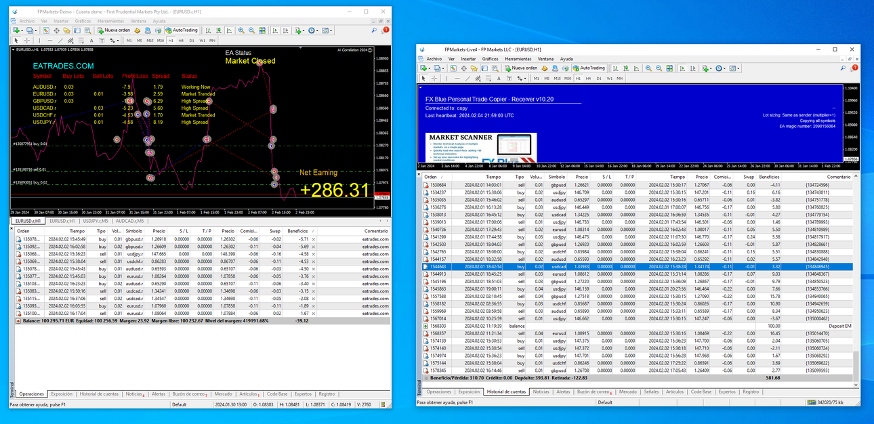Open indicators dropdown in FPMarkets-Demo toolbar
The width and height of the screenshot is (874, 424).
click(x=299, y=30)
